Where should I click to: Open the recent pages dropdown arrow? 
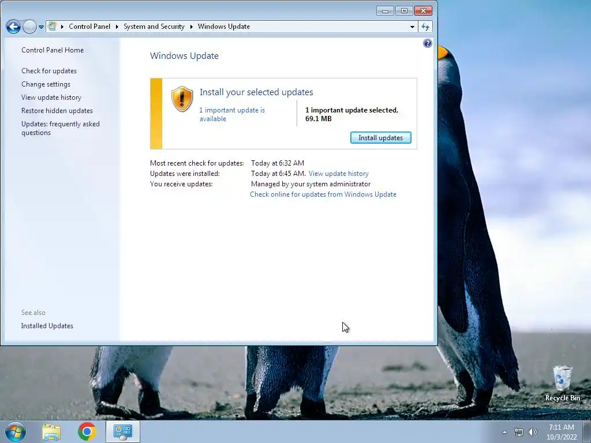pyautogui.click(x=41, y=27)
